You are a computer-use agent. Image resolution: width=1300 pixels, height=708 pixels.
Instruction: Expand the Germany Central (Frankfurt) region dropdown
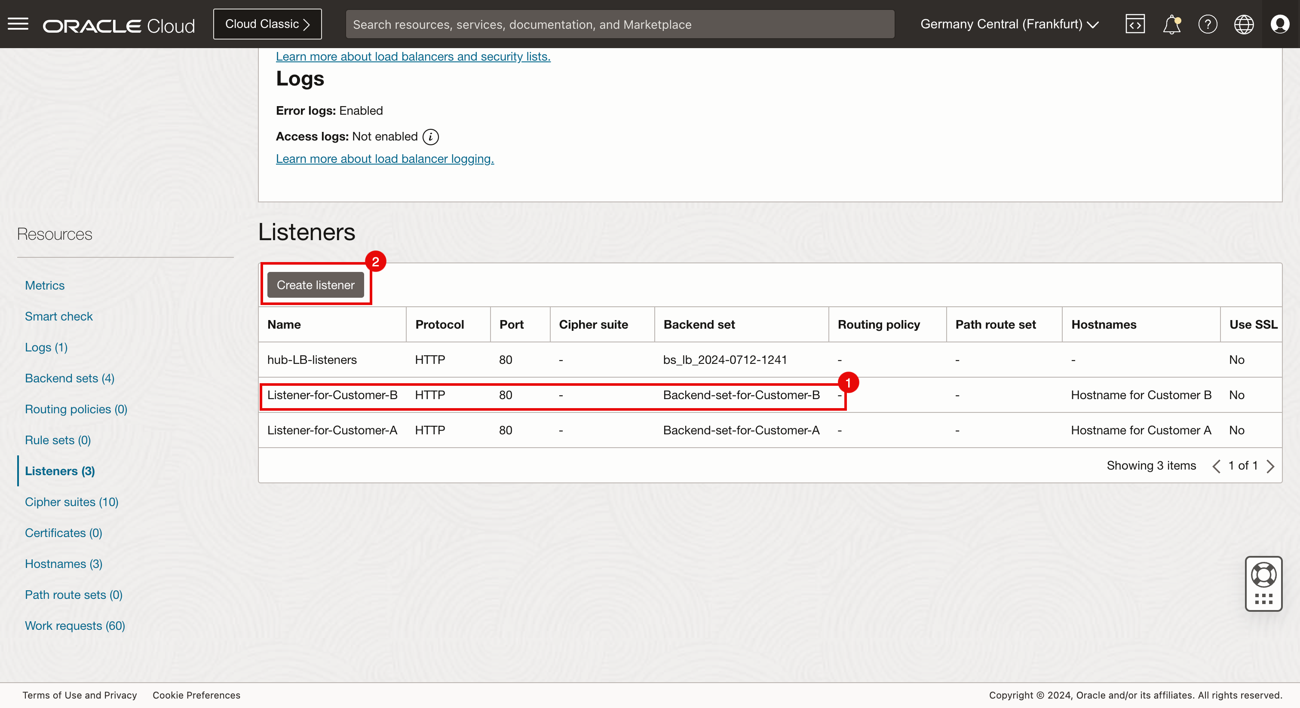1009,24
